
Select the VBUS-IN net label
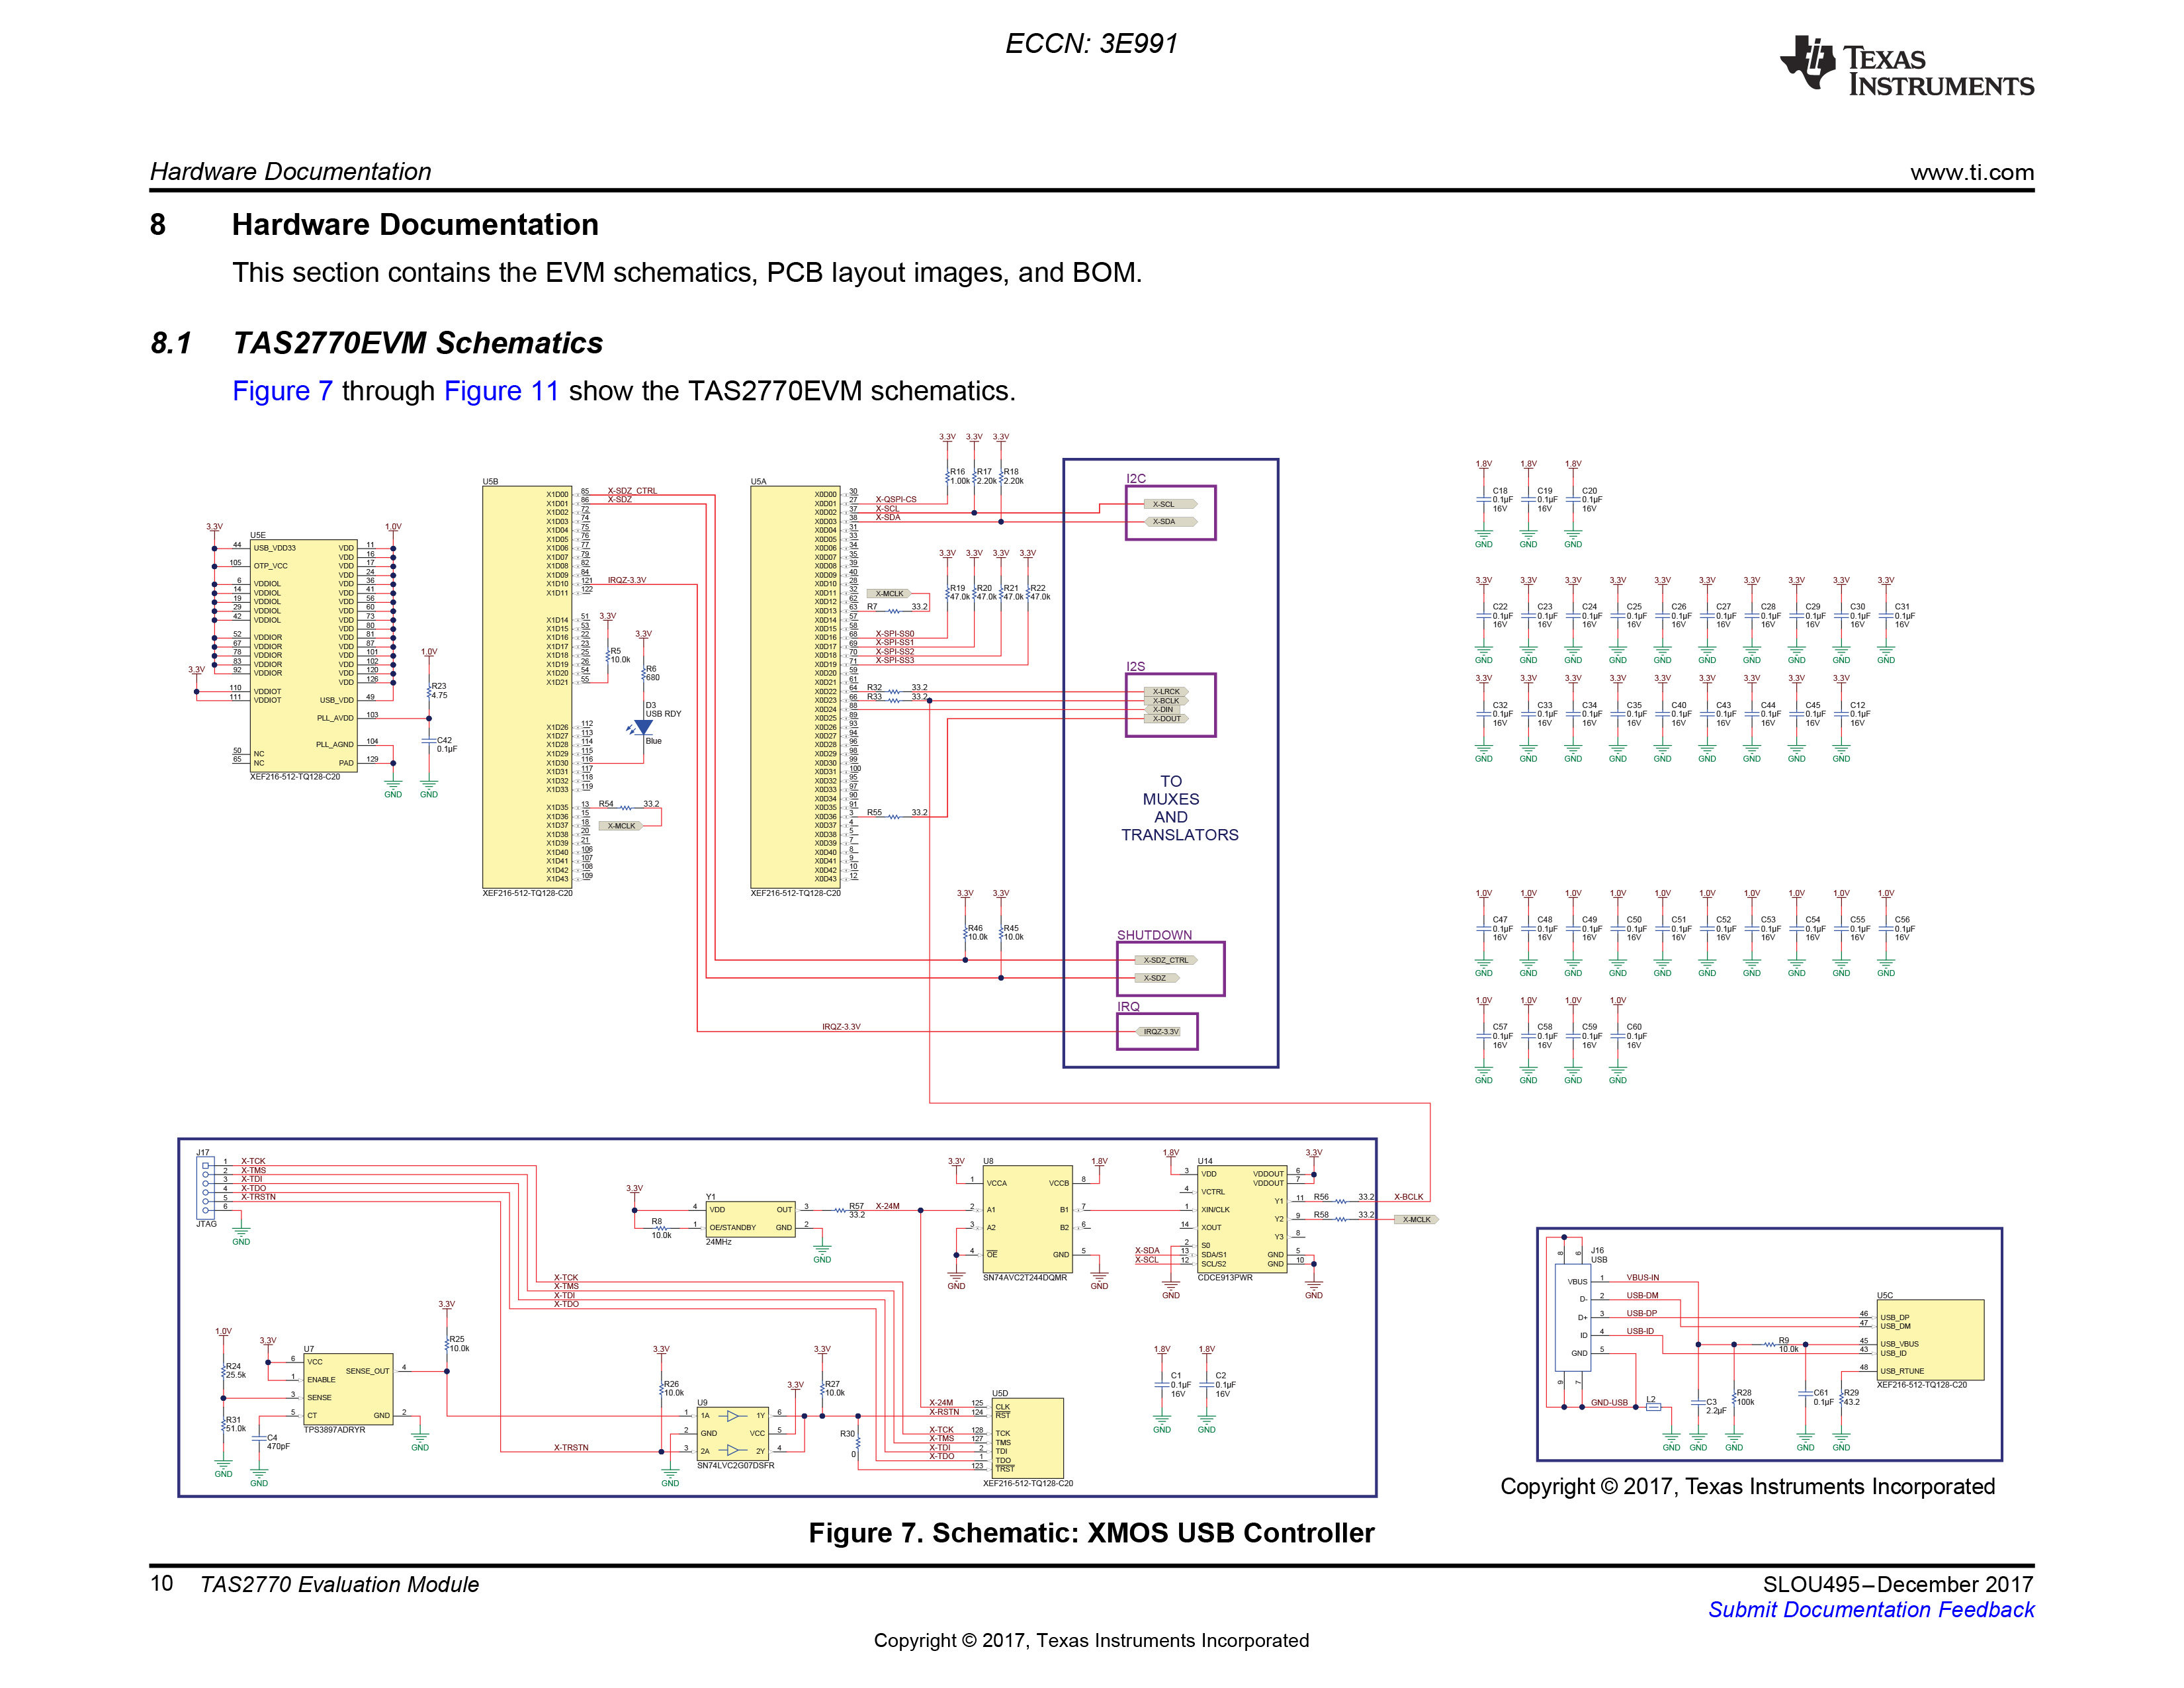click(1642, 1277)
